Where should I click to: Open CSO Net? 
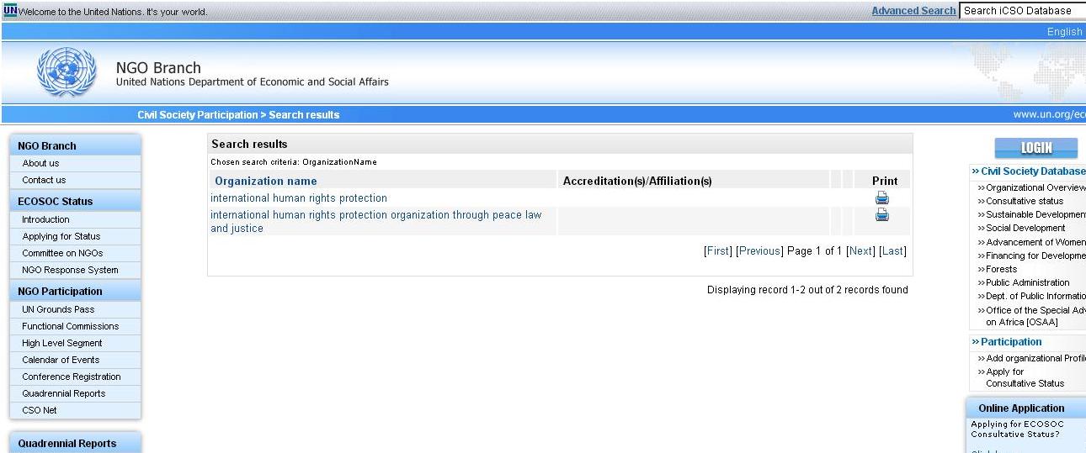point(40,410)
